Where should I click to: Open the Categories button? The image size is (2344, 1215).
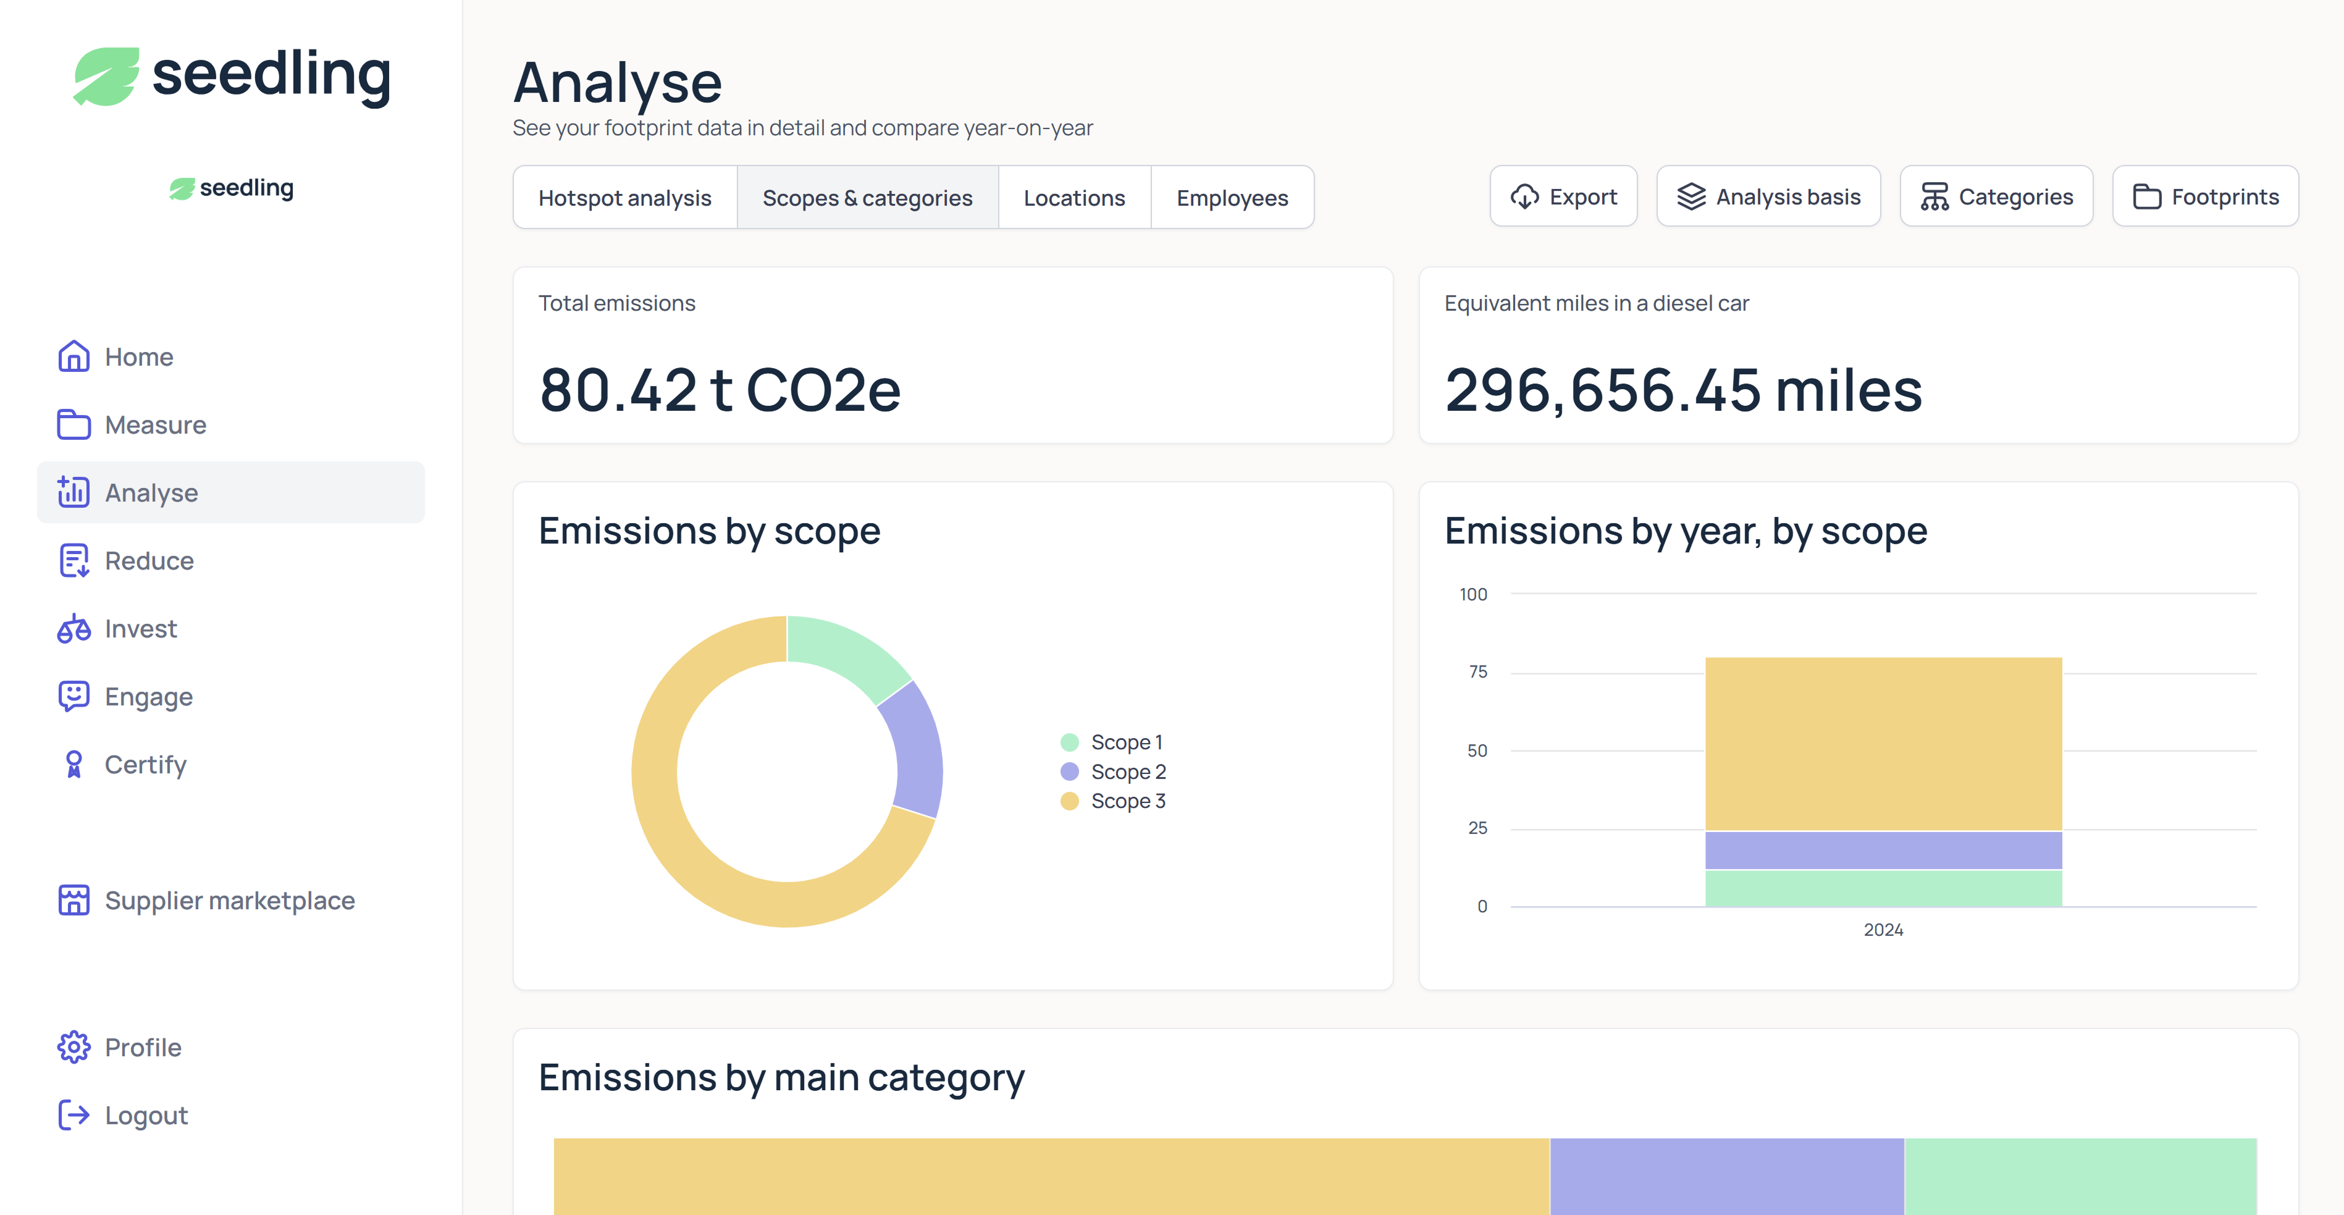pyautogui.click(x=1996, y=196)
